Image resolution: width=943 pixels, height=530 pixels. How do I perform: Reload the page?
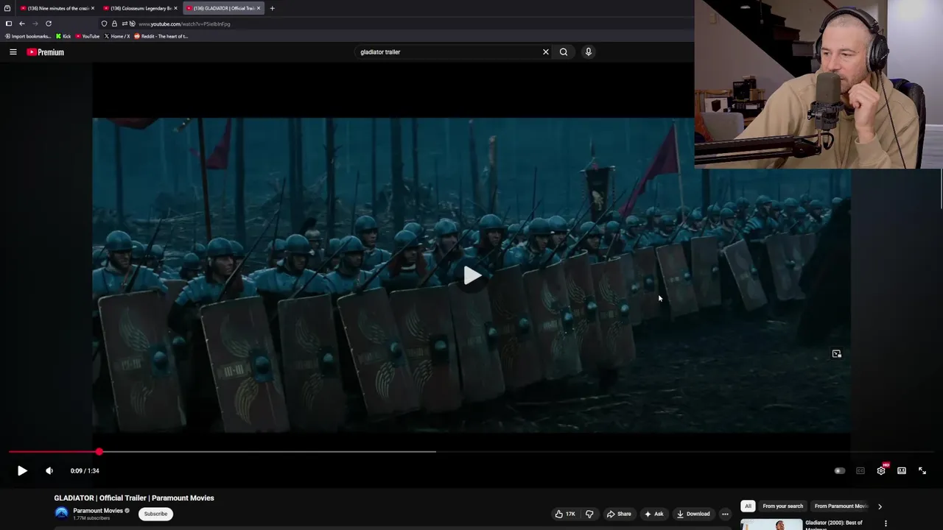click(49, 24)
